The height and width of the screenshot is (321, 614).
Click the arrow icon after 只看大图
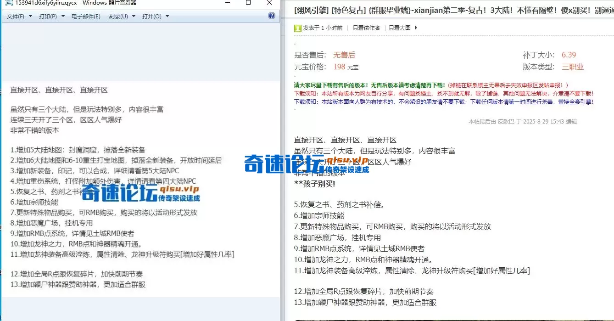pos(415,28)
